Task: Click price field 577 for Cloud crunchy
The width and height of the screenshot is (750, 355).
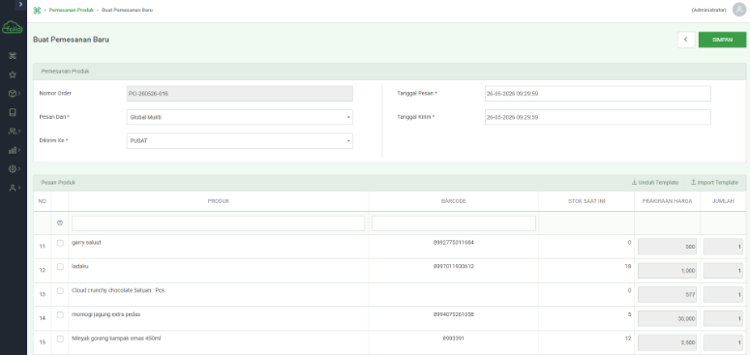Action: (x=667, y=294)
